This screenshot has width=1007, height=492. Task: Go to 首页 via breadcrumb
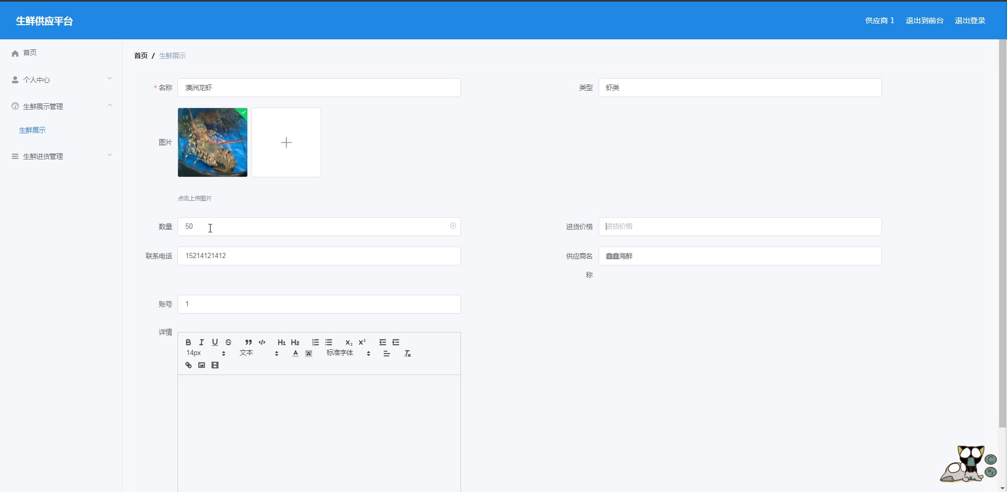[141, 56]
